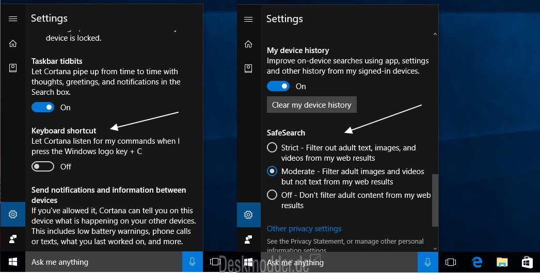This screenshot has width=540, height=273.
Task: Click the scroll down arrow in right panel
Action: pyautogui.click(x=435, y=249)
